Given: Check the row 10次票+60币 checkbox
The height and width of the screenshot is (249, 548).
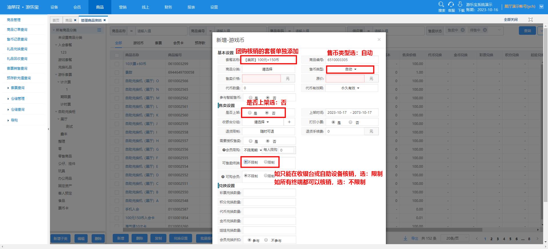Looking at the screenshot, I should click(117, 64).
